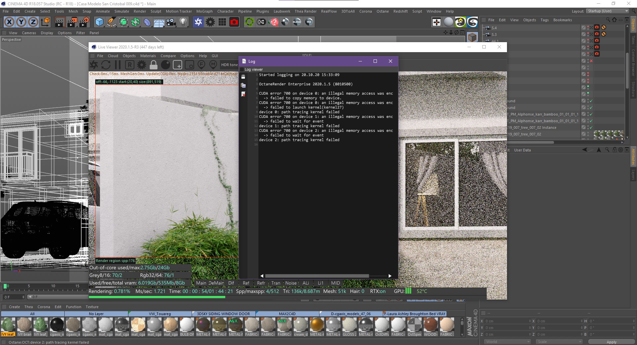Open Octane Settings gear in main toolbar
Screen dimensions: 637x345
tap(210, 22)
